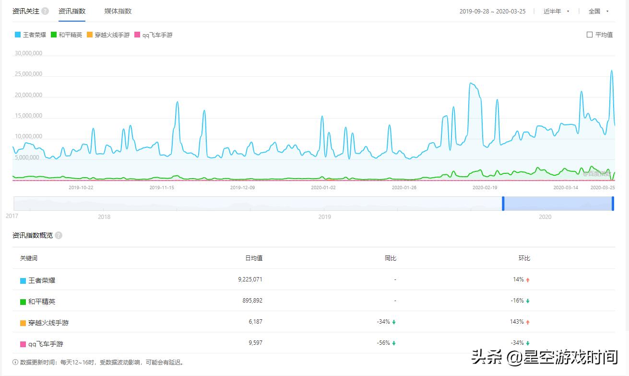Toggle 王者荣耀 series in chart legend
This screenshot has width=629, height=376.
point(31,35)
